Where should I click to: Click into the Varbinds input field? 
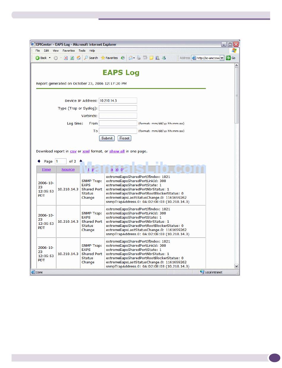tap(118, 116)
